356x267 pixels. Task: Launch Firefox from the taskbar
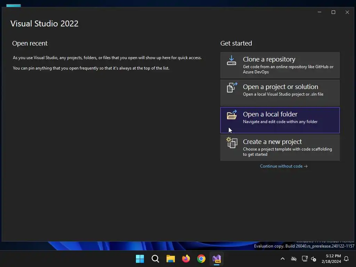186,259
